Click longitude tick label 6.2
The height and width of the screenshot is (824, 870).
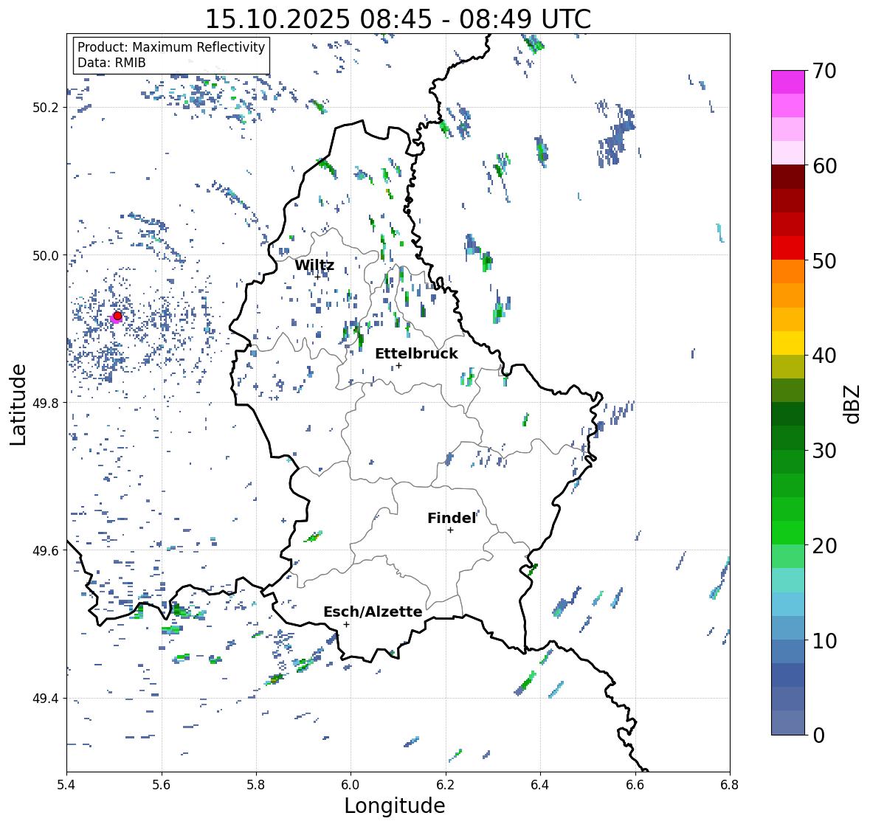[446, 785]
